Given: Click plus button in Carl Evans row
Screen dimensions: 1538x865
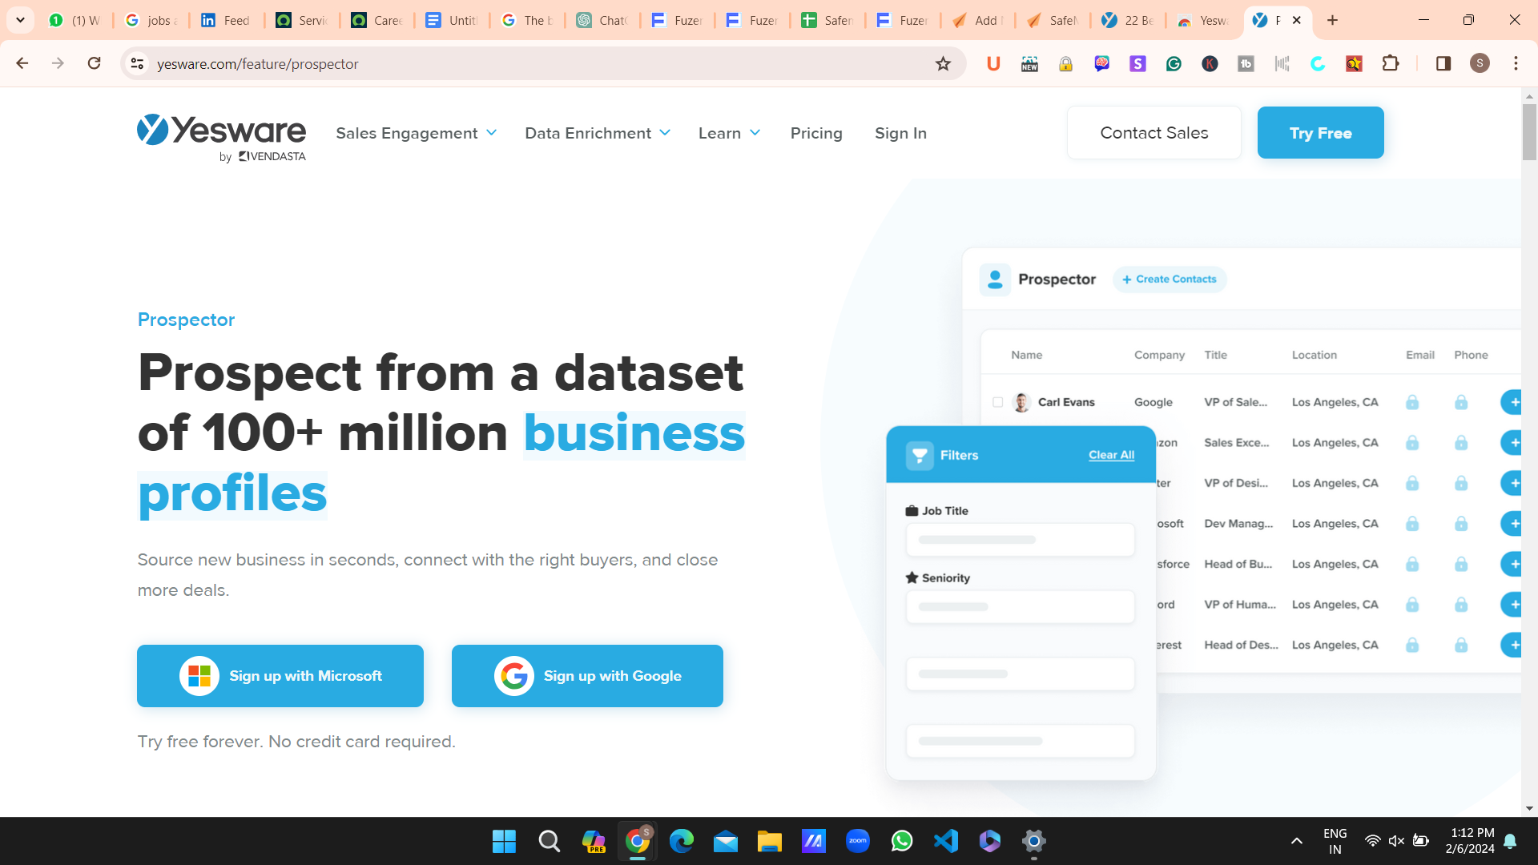Looking at the screenshot, I should tap(1512, 402).
